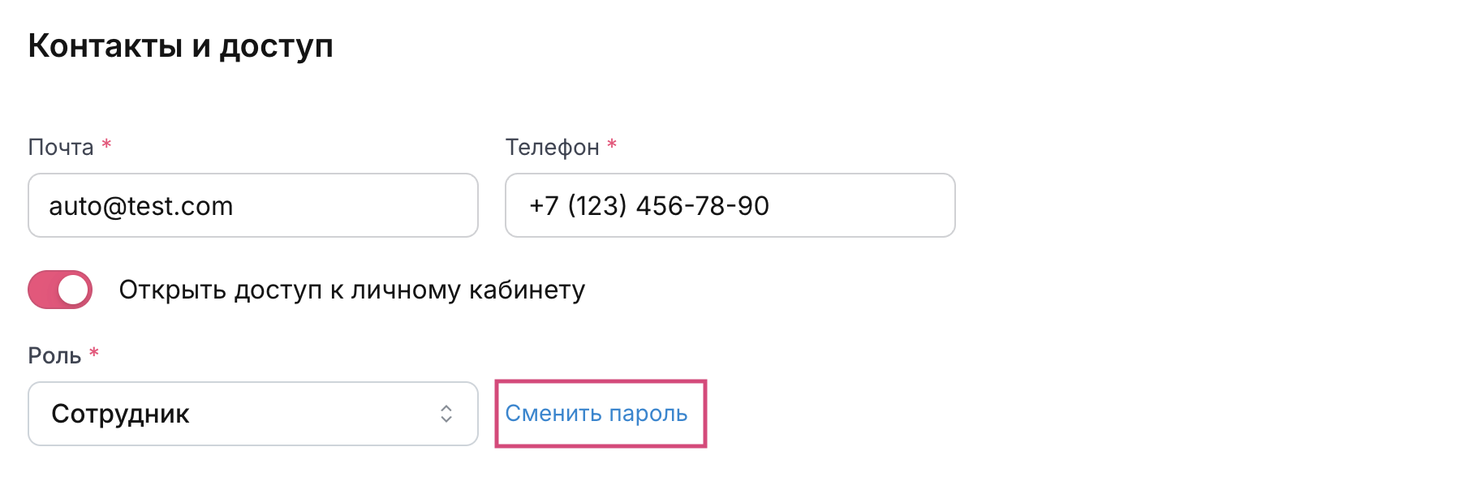
Task: Click the label "Открыть доступ к личному кабинету"
Action: [352, 290]
